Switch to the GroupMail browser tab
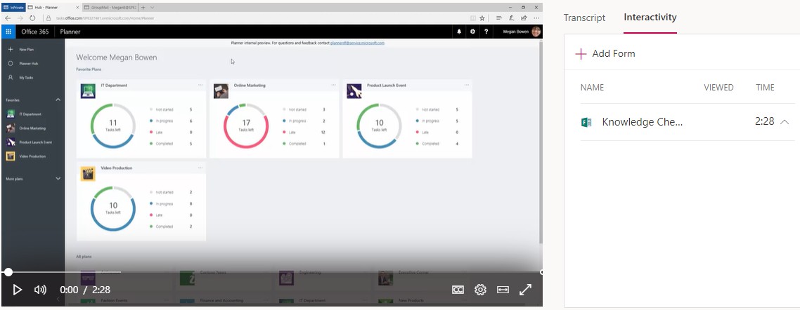Viewport: 800px width, 310px height. (x=110, y=7)
